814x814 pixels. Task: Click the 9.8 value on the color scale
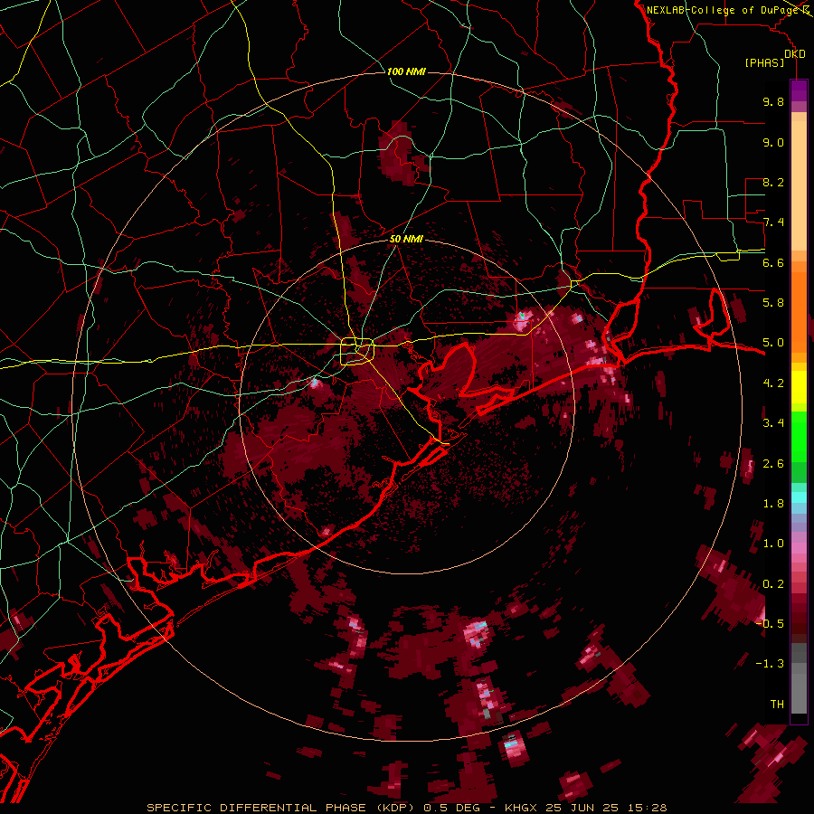(773, 101)
